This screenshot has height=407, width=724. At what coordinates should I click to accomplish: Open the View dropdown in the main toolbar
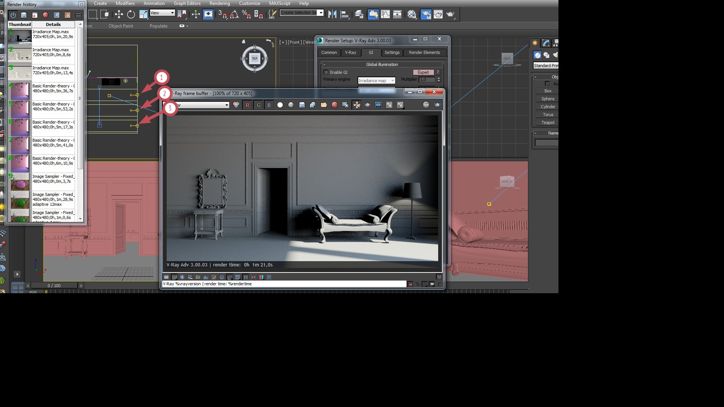click(x=173, y=12)
